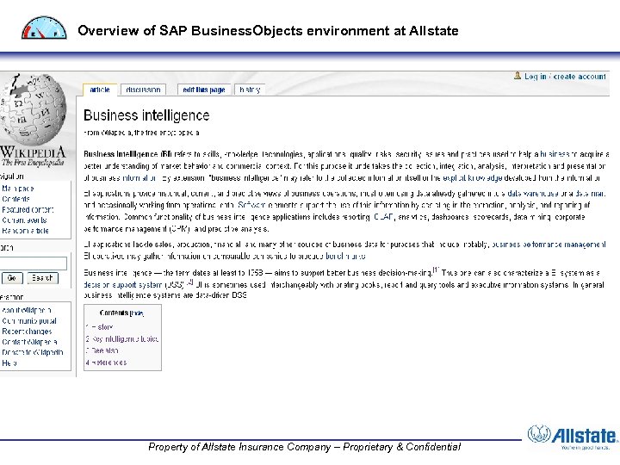Jump to References section
The height and width of the screenshot is (465, 620).
(107, 363)
